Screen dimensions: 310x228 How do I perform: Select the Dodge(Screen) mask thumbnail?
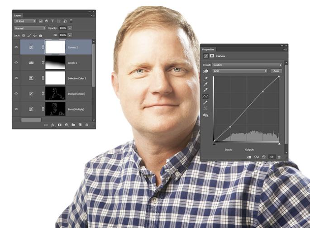55,94
